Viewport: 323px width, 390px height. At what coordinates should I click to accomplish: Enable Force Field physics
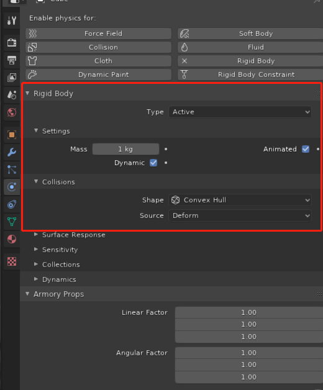tap(98, 34)
